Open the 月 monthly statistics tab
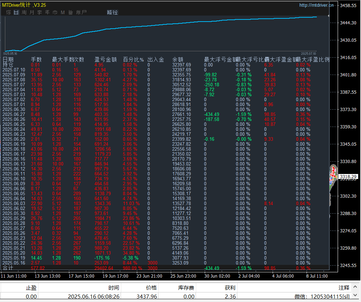This screenshot has width=361, height=302. pos(32,12)
